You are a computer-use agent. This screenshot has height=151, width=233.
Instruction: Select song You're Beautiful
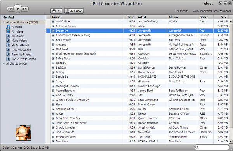[x=66, y=91]
